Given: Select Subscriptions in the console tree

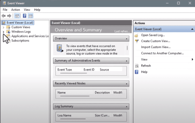Looking at the screenshot, I should 20,41.
